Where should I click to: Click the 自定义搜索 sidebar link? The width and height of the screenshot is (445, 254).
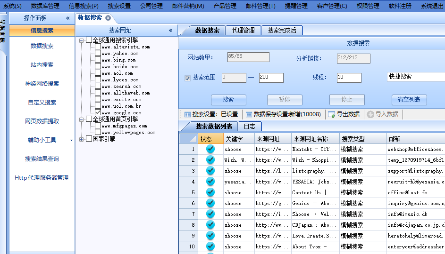click(42, 103)
